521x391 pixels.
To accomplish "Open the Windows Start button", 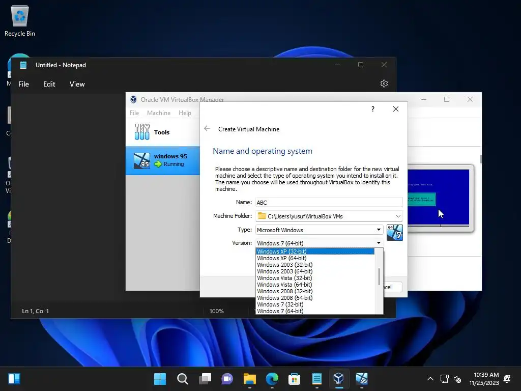I will 160,379.
